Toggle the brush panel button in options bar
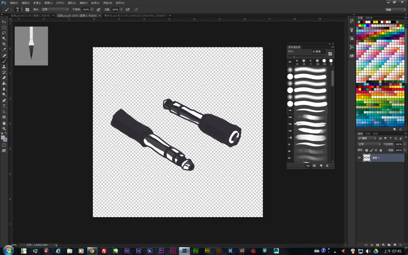Viewport: 408px width, 255px height. 27,9
